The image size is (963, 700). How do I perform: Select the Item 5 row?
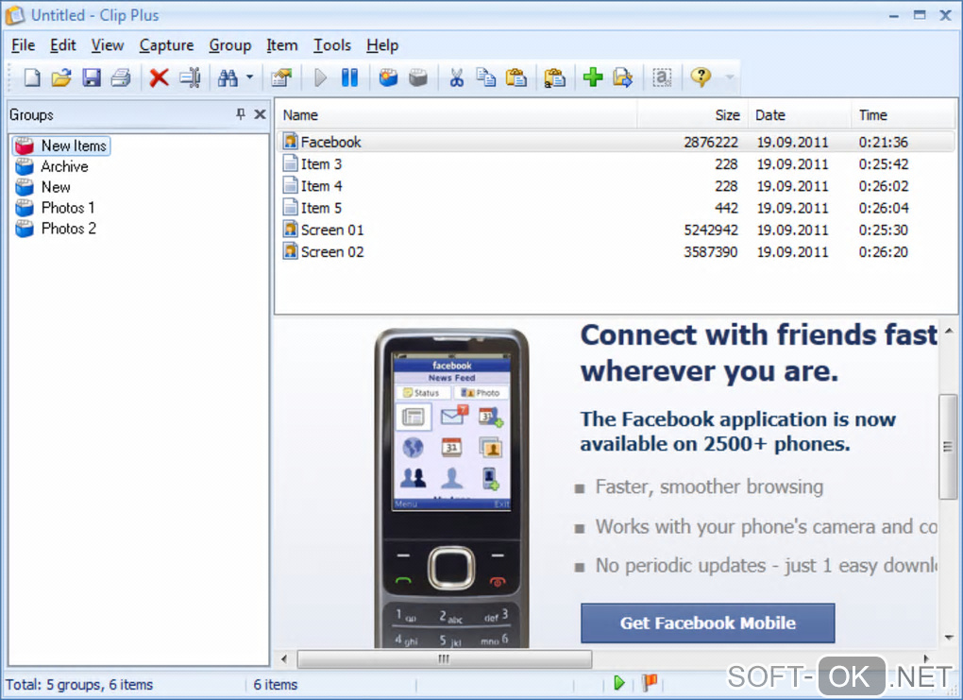(616, 208)
